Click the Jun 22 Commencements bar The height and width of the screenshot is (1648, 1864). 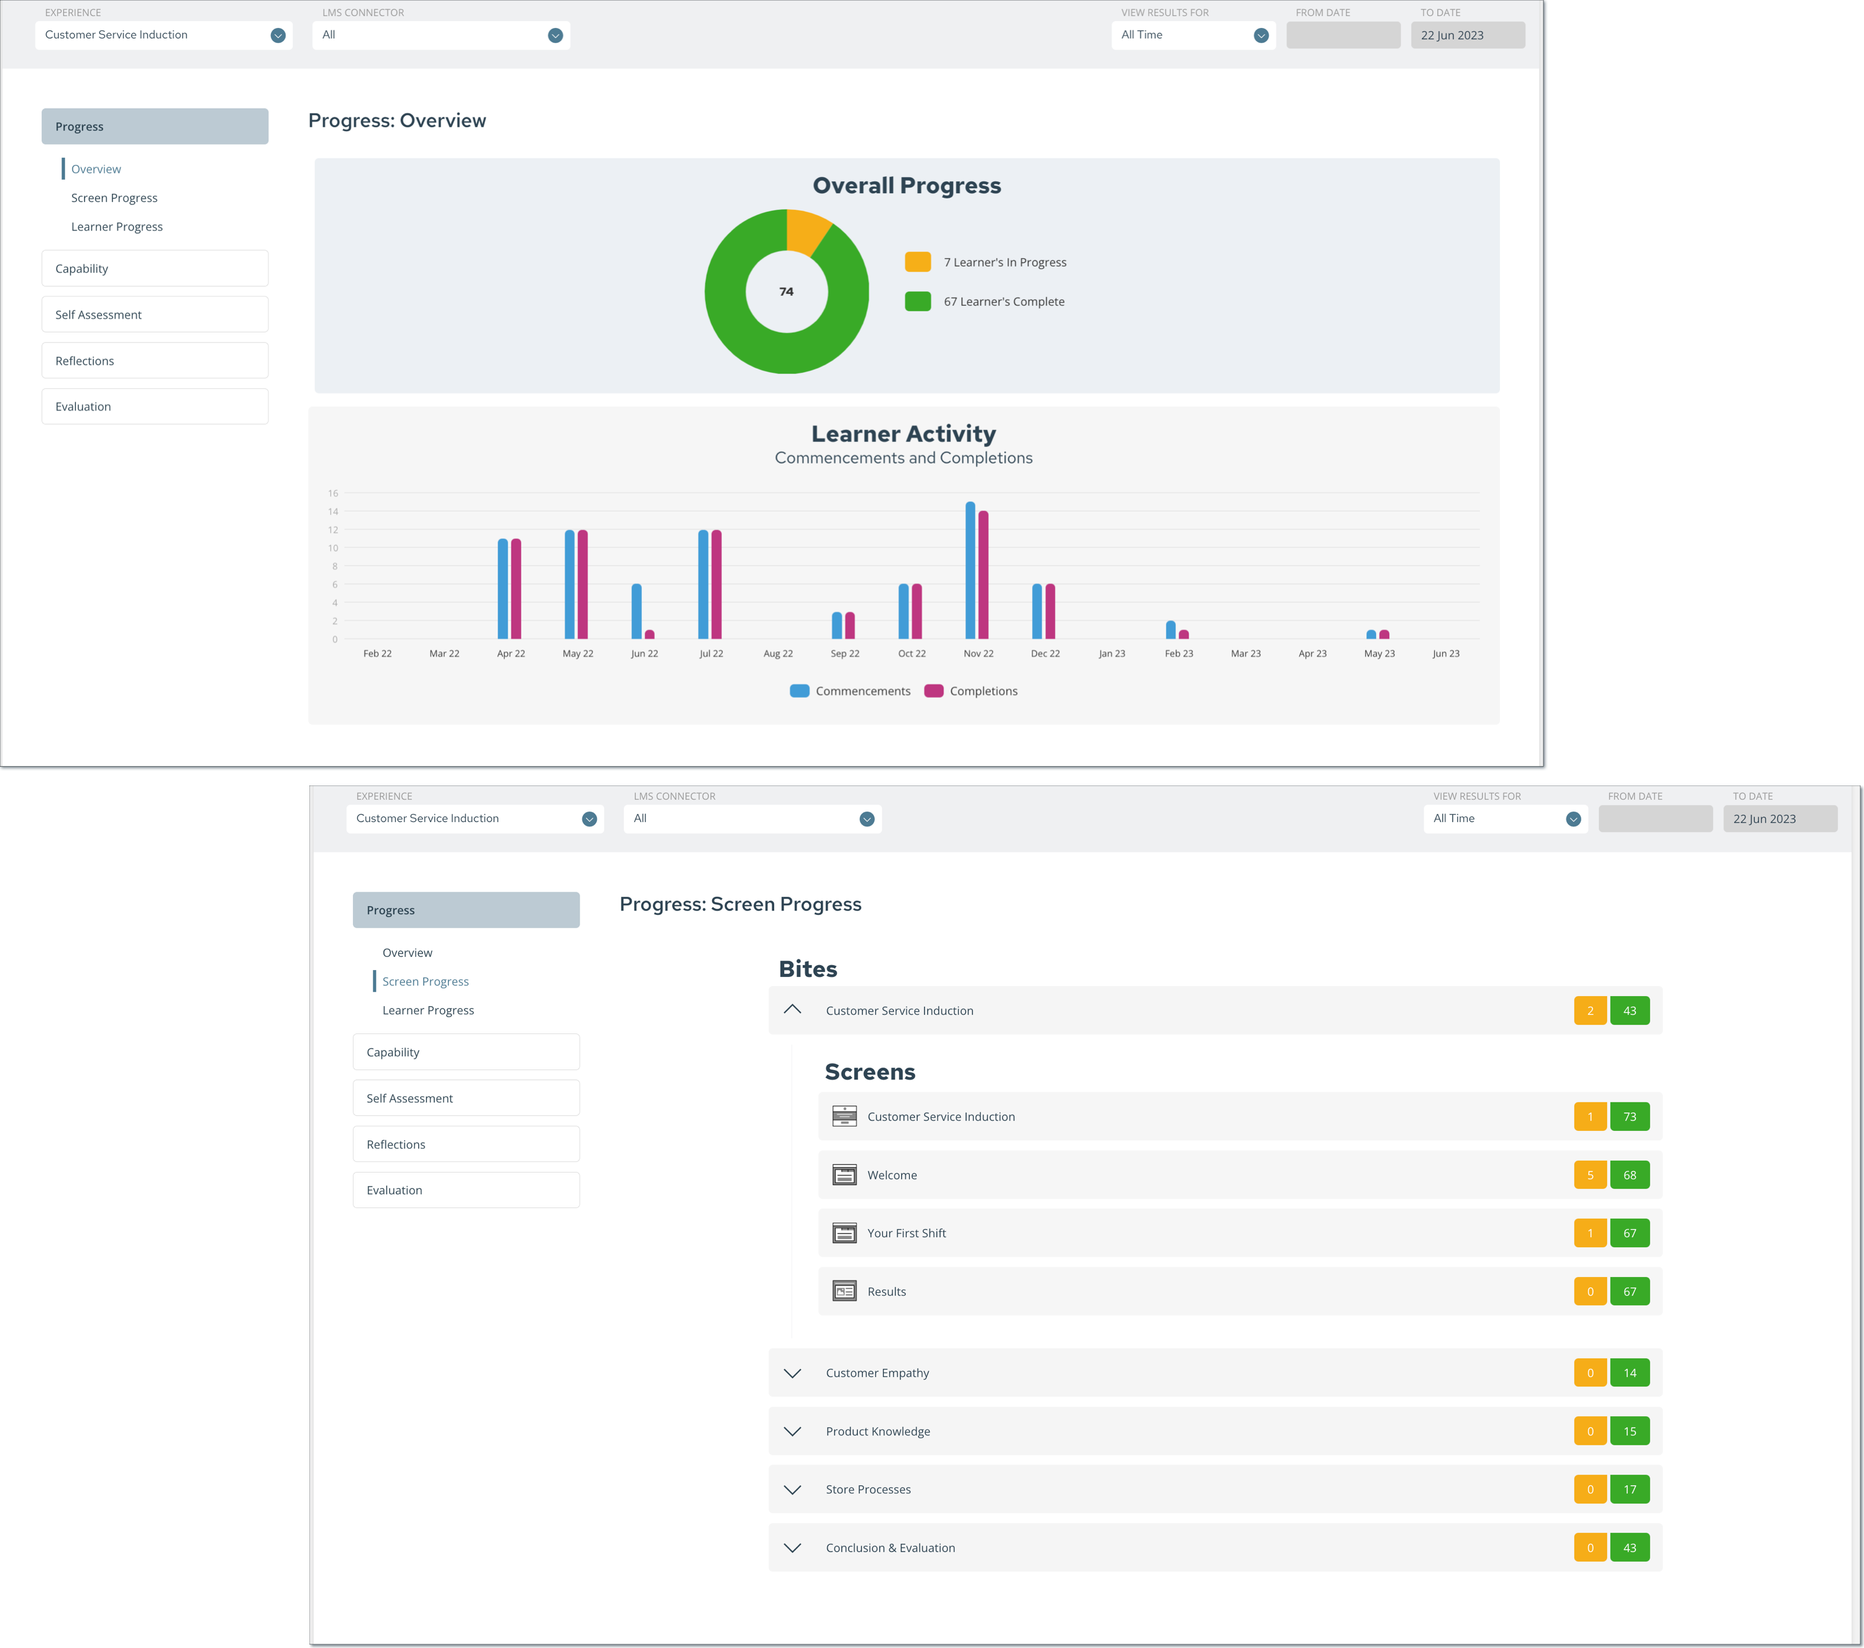click(636, 612)
